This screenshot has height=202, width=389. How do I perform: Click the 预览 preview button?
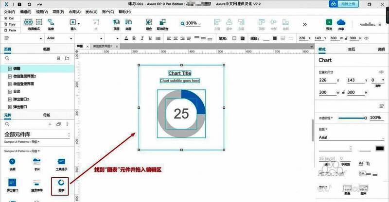pos(329,23)
